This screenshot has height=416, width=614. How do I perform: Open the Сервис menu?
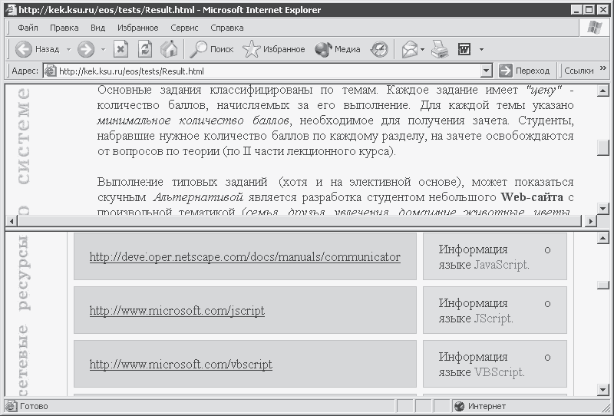[184, 28]
